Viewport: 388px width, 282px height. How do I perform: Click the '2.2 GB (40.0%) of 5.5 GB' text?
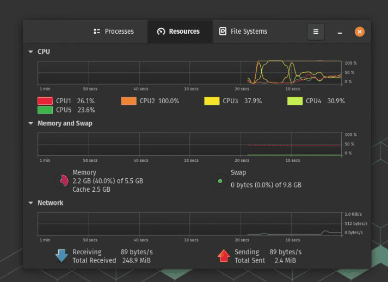tap(108, 181)
